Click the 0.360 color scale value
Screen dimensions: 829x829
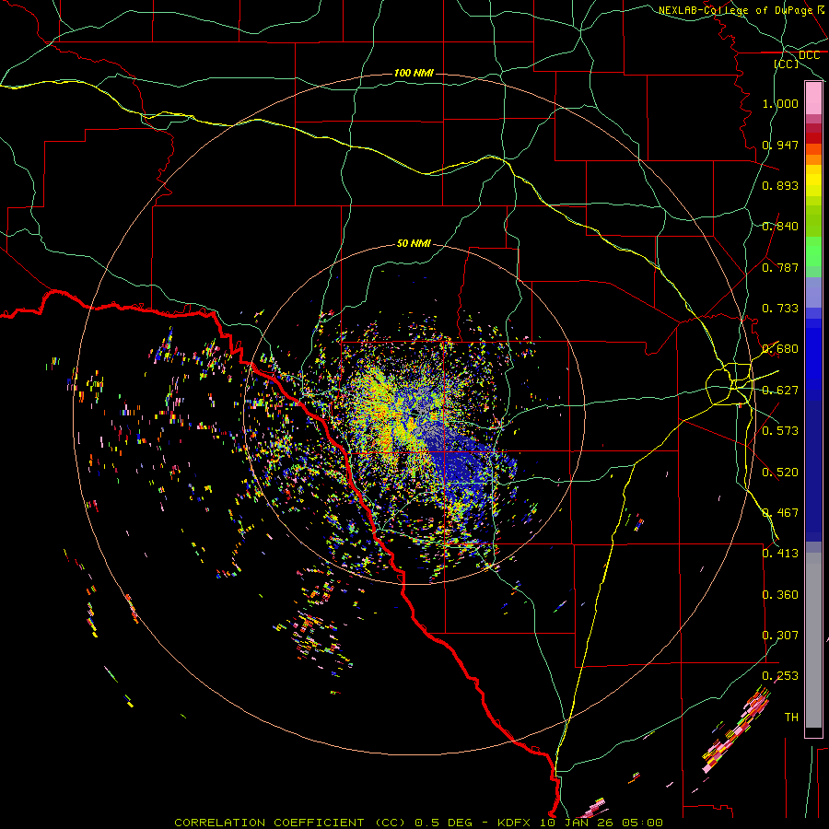(780, 595)
